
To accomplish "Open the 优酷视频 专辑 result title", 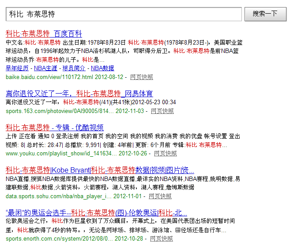I will (x=55, y=128).
